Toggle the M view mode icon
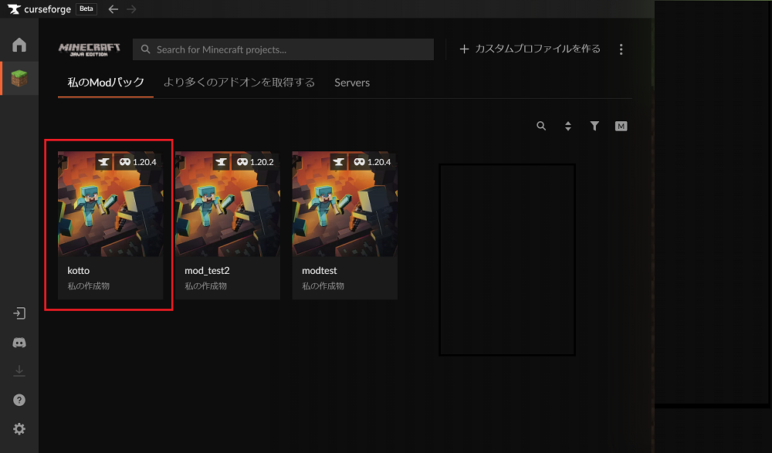Screen dimensions: 772x453 [x=621, y=126]
